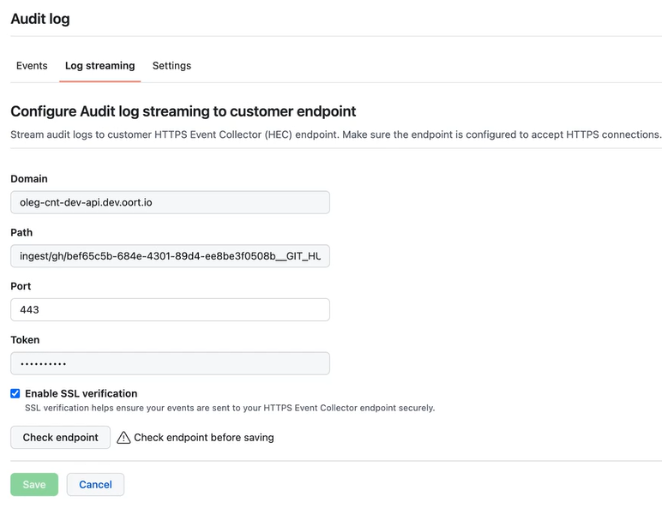Click the Enable SSL verification label text
Screen dimensions: 662x514
coord(81,393)
